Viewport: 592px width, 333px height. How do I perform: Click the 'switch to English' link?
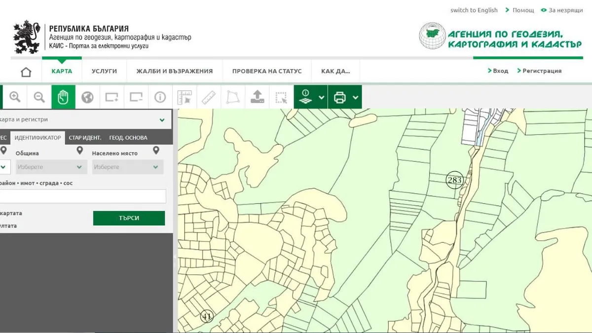tap(474, 10)
